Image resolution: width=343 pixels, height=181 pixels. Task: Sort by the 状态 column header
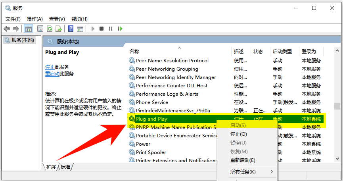(260, 52)
